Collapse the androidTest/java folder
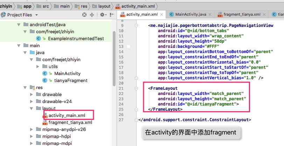Image resolution: width=284 pixels, height=146 pixels. pyautogui.click(x=19, y=25)
